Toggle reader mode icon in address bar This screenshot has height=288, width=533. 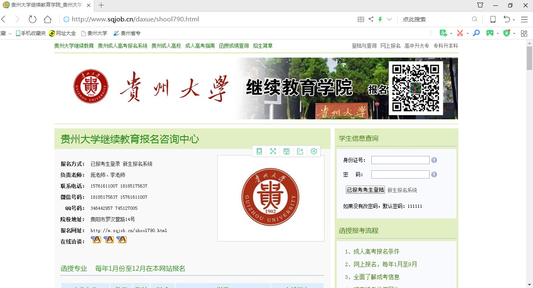(361, 19)
